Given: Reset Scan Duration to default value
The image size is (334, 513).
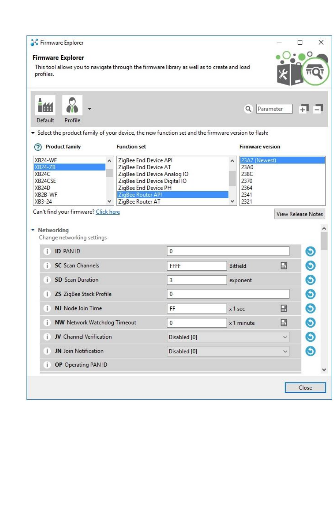Looking at the screenshot, I should click(310, 280).
